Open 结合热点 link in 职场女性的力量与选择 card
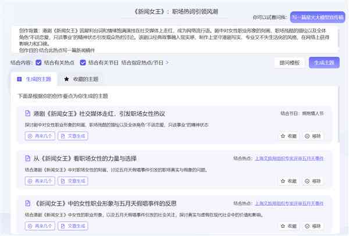 pyautogui.click(x=289, y=158)
